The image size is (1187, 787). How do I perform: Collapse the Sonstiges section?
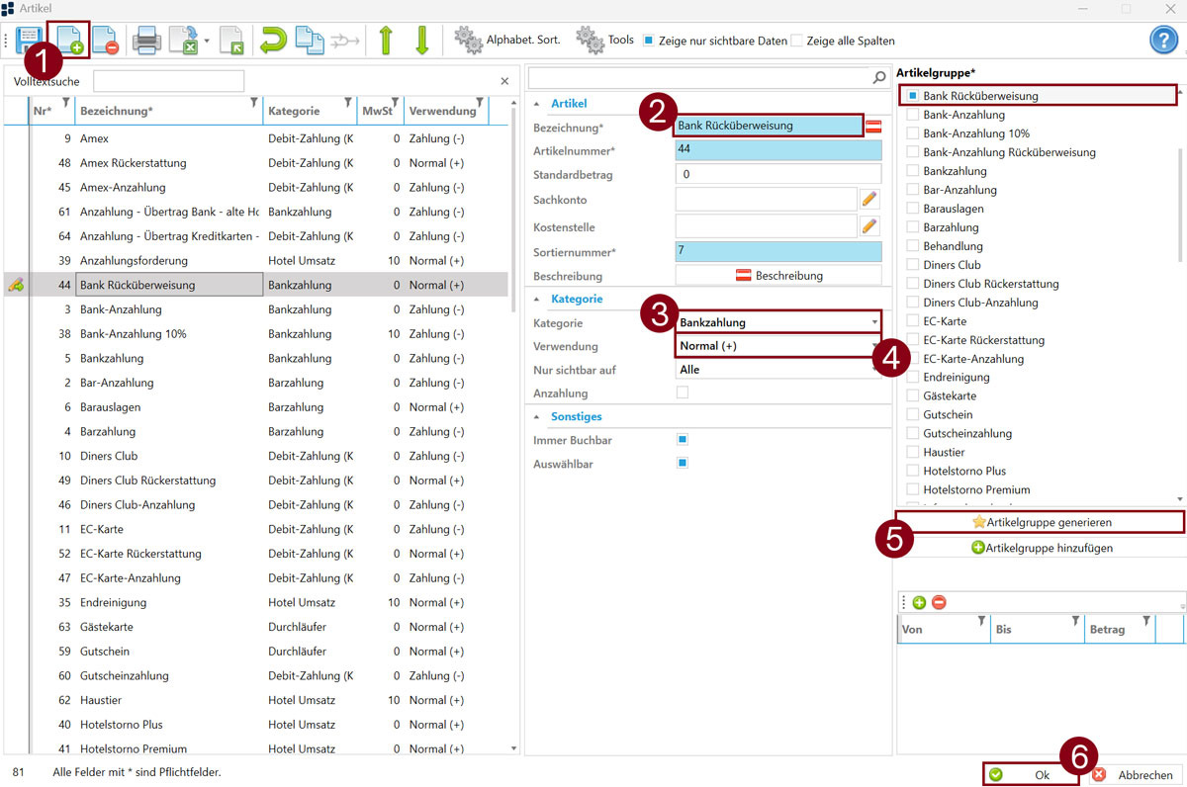538,417
